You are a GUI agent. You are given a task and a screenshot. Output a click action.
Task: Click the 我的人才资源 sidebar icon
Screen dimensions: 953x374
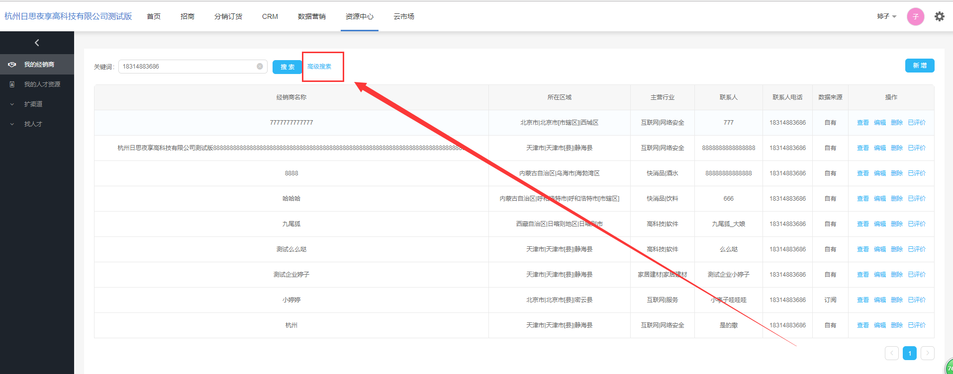click(x=12, y=84)
